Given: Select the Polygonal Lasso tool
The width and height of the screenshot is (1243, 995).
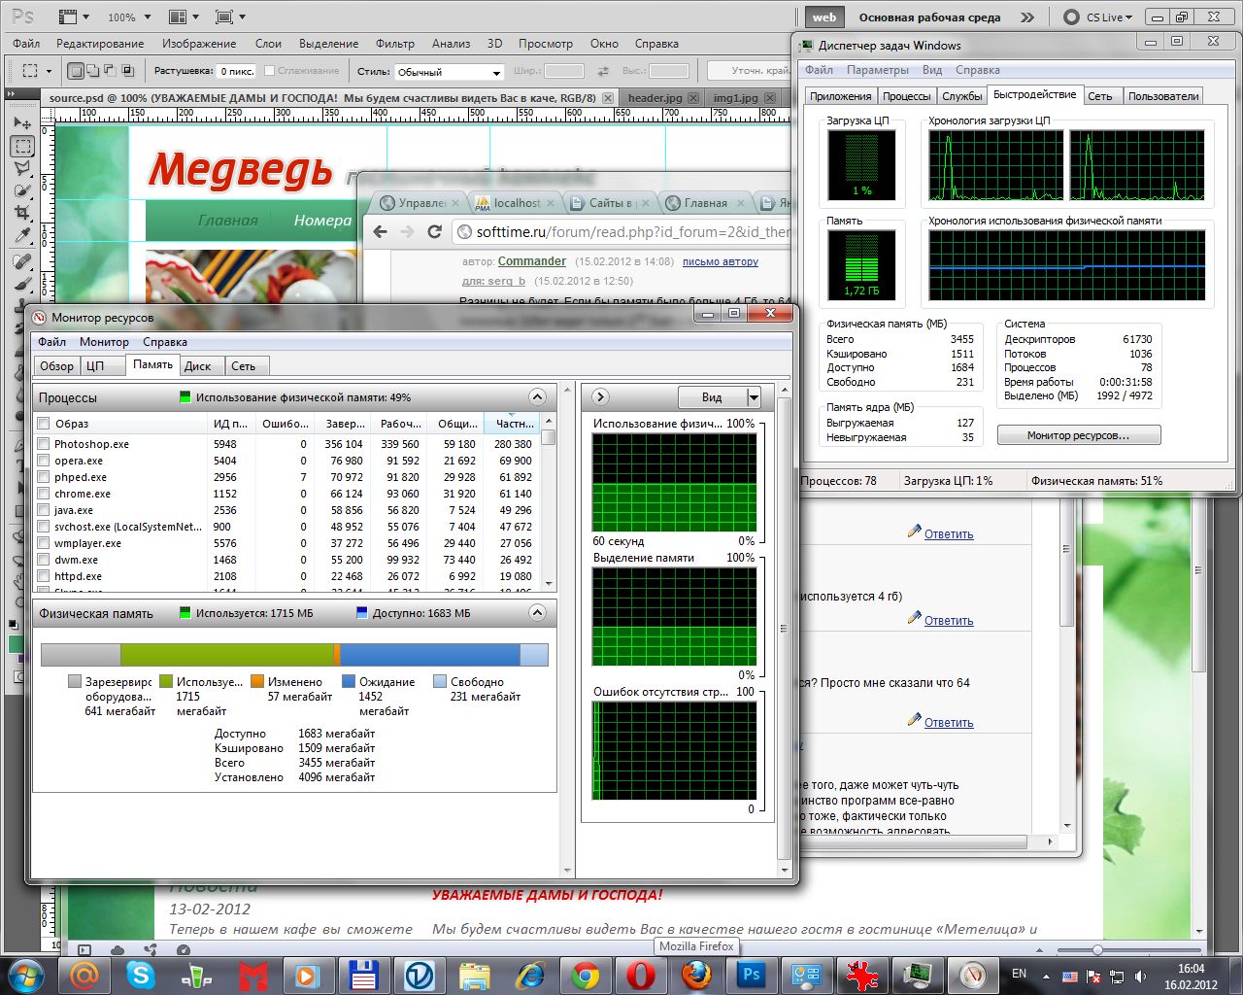Looking at the screenshot, I should (21, 168).
